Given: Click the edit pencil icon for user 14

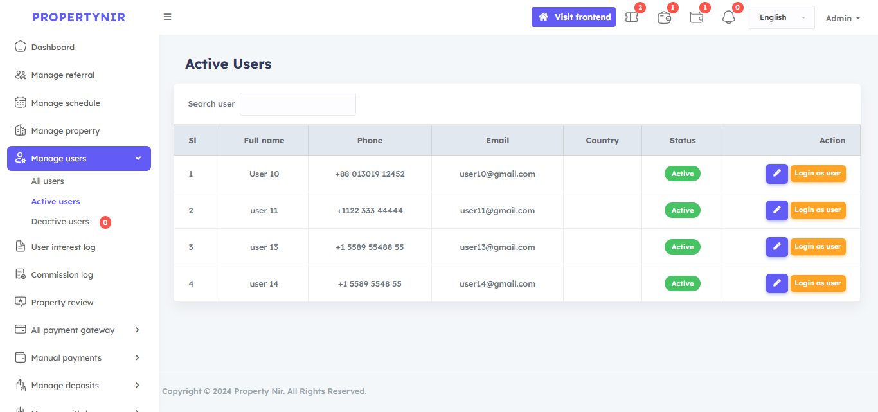Looking at the screenshot, I should [x=776, y=283].
